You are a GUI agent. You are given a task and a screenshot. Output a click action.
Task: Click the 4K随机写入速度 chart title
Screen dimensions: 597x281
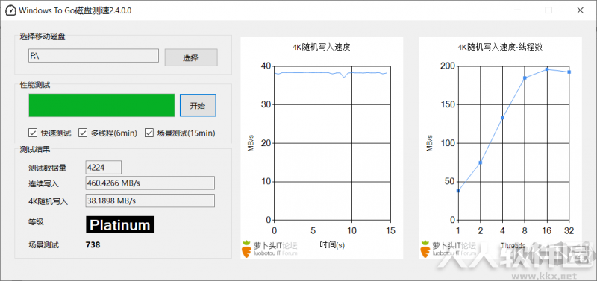[322, 48]
